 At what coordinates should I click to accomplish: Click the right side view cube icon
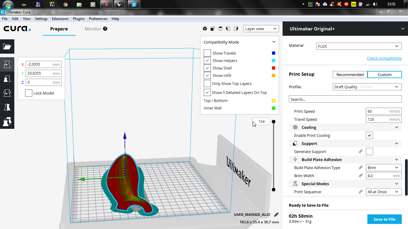236,29
